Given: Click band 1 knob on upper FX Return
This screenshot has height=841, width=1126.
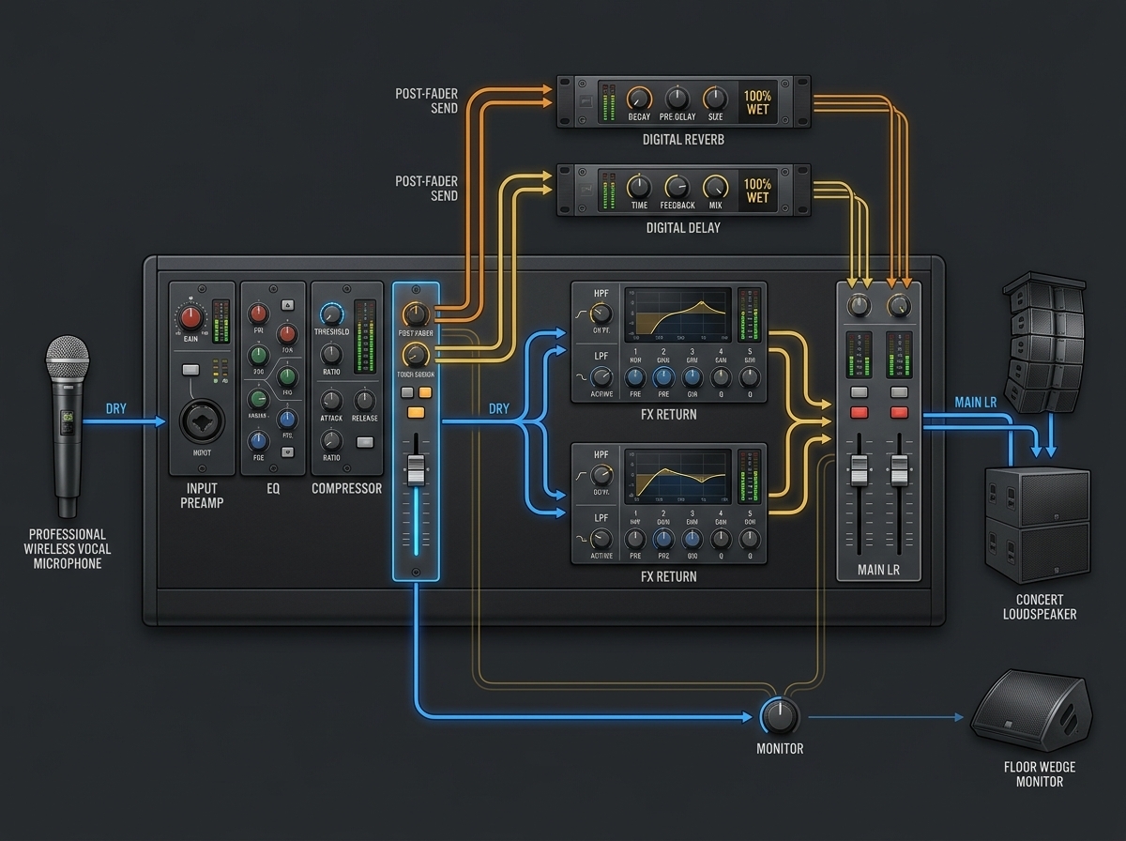Looking at the screenshot, I should pyautogui.click(x=635, y=376).
